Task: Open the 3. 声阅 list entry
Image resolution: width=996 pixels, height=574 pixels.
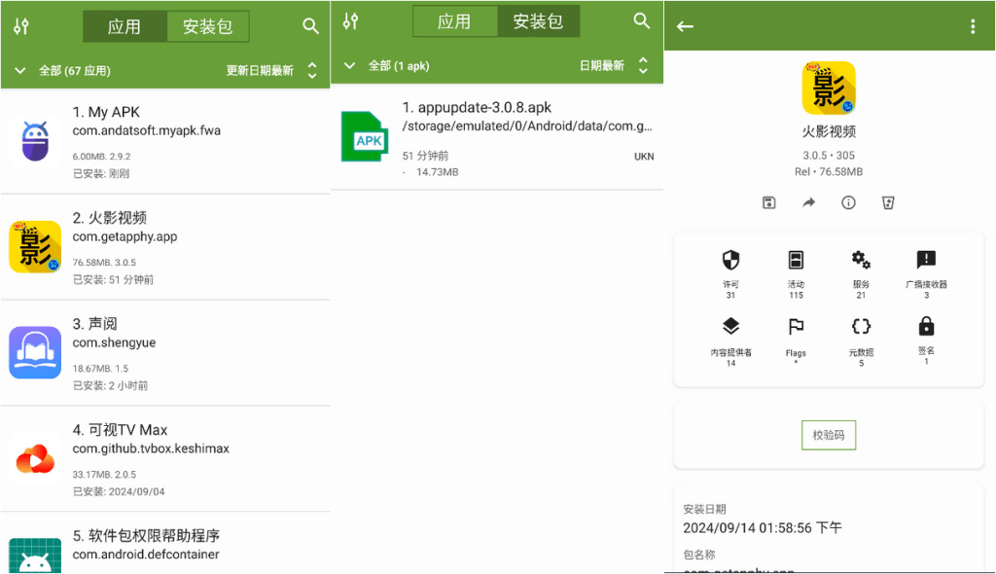Action: click(165, 353)
